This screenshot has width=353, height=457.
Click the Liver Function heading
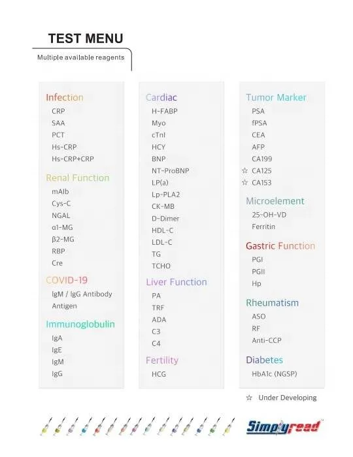point(176,282)
